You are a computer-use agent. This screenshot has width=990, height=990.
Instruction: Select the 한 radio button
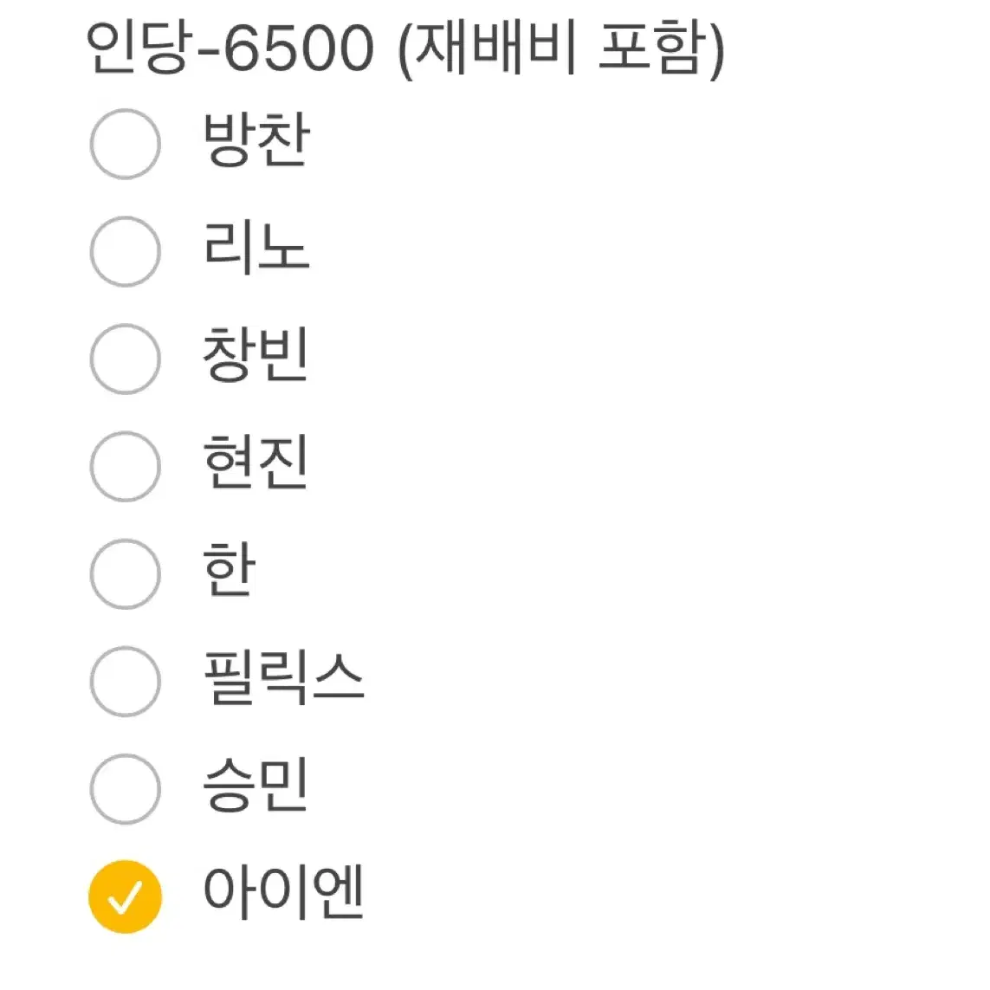click(125, 574)
